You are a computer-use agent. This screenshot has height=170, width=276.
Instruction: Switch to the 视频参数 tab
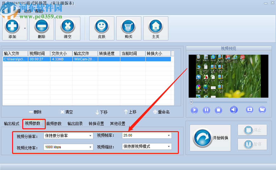tap(33, 124)
